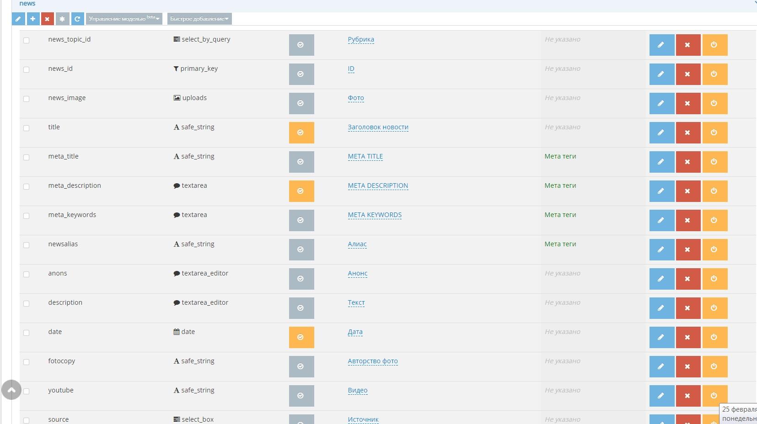Image resolution: width=757 pixels, height=424 pixels.
Task: Click the Алиас label link
Action: pyautogui.click(x=357, y=244)
